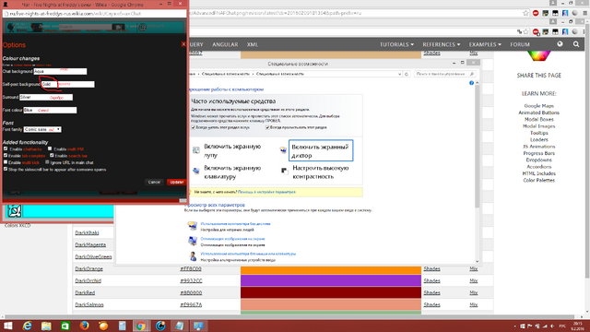This screenshot has height=332, width=590.
Task: Close the Options dialog with the red X
Action: pos(183,44)
